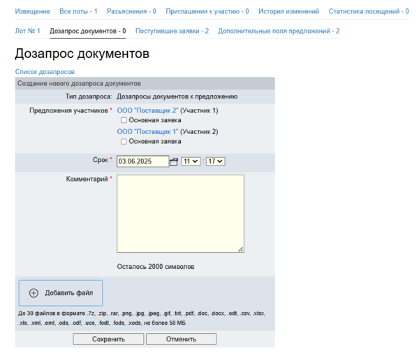Open Поступившие заявки - 2 sub-tab
This screenshot has height=359, width=419.
coord(172,31)
